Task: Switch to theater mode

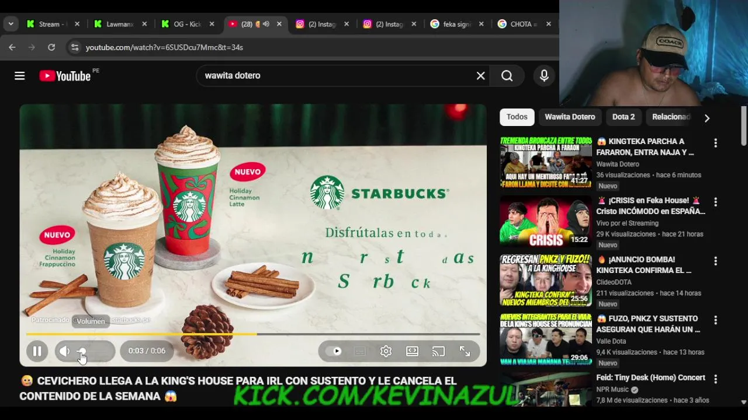Action: [x=412, y=351]
